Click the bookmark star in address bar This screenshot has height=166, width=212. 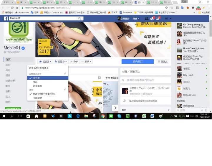(x=166, y=8)
